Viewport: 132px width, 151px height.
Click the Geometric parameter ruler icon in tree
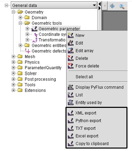click(34, 29)
